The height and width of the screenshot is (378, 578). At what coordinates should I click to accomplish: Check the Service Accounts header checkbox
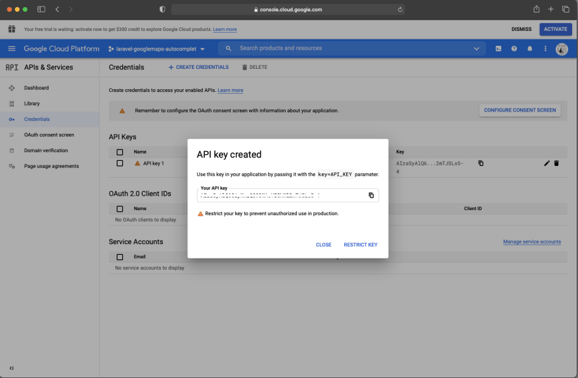pyautogui.click(x=120, y=257)
